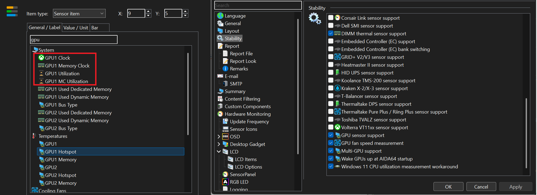Click the OK button
This screenshot has width=537, height=195.
448,187
